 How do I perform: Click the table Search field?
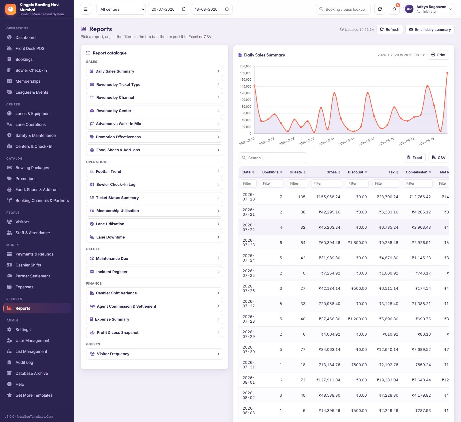[x=273, y=158]
